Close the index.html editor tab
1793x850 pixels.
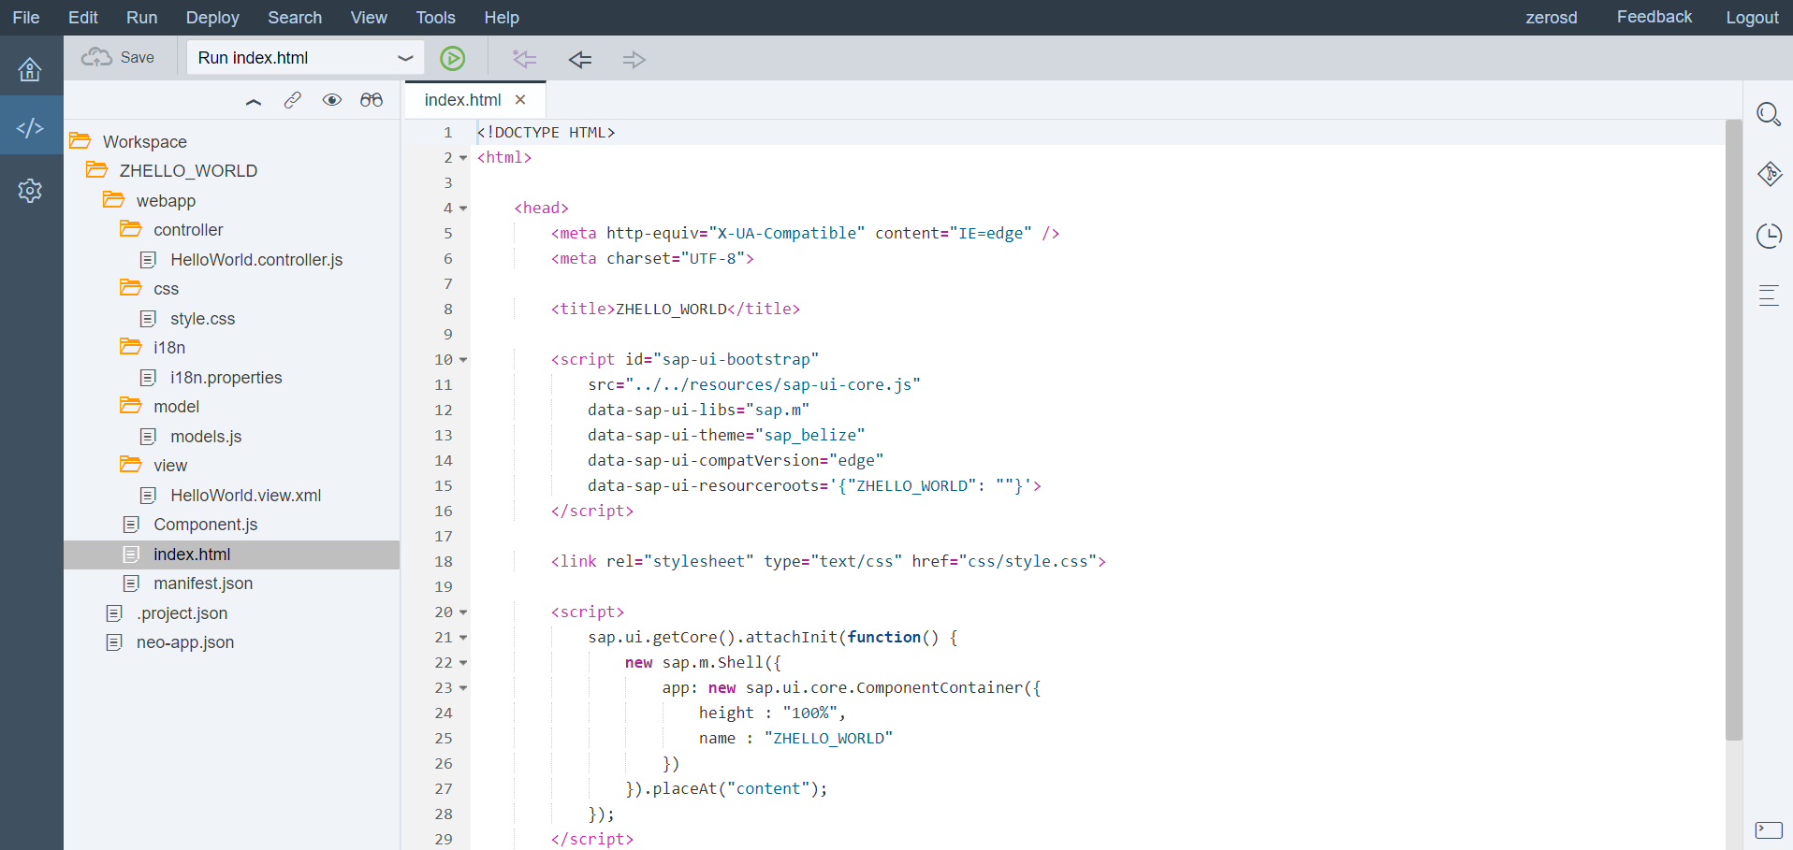point(520,100)
